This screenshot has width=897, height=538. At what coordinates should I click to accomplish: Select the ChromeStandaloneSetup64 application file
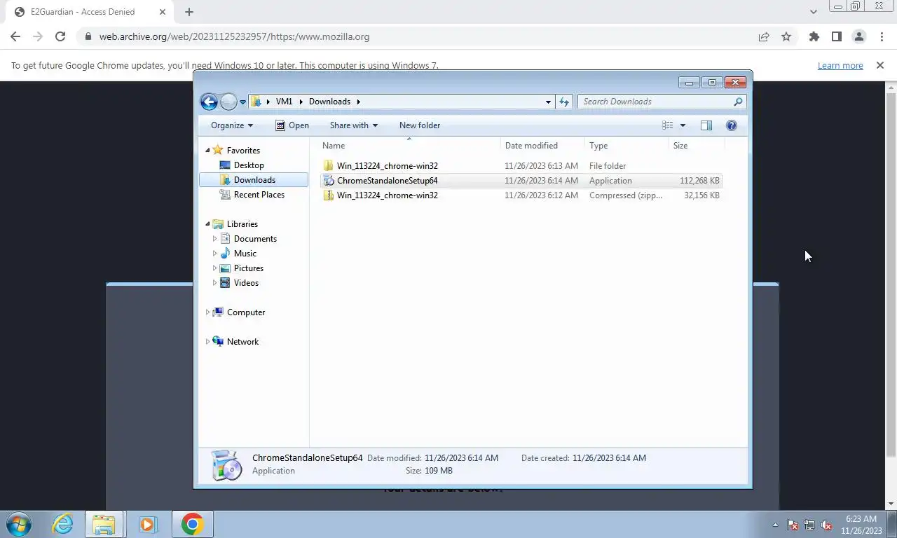(x=521, y=181)
